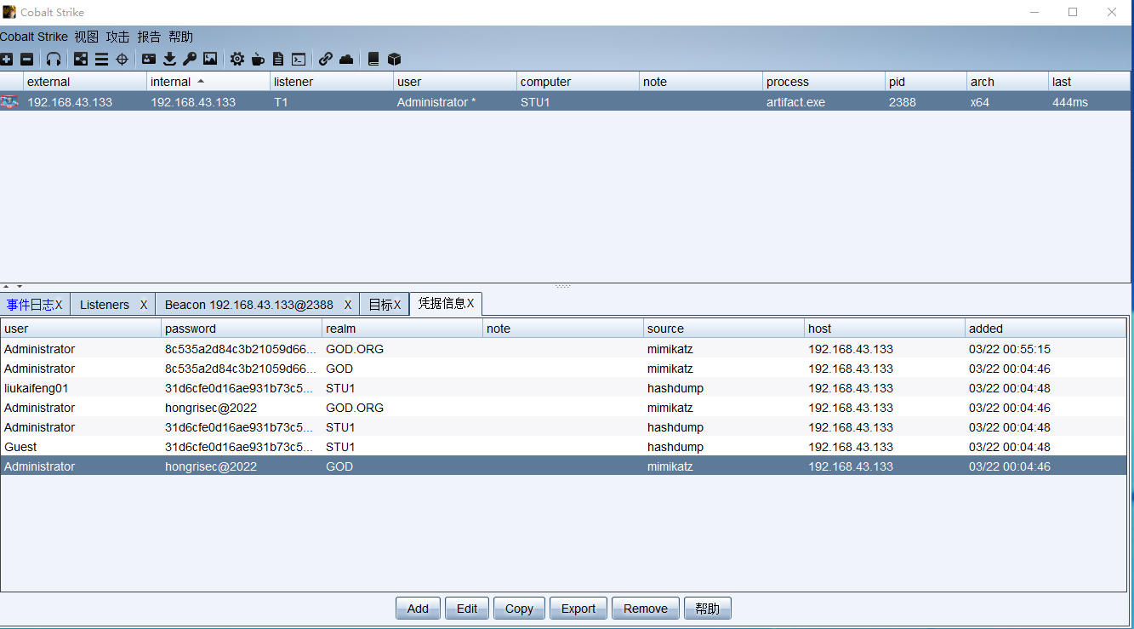Open downloaded files via download-arrow icon
Image resolution: width=1134 pixels, height=629 pixels.
pyautogui.click(x=169, y=59)
